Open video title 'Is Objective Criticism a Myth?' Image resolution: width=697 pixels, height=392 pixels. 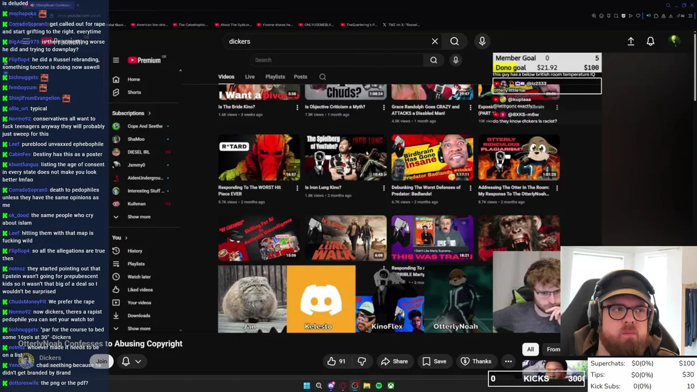pyautogui.click(x=335, y=107)
